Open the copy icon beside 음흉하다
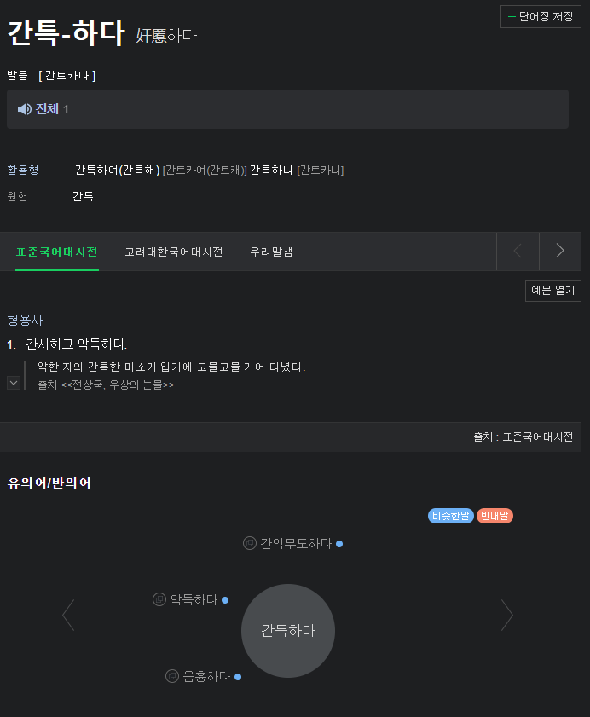Image resolution: width=590 pixels, height=717 pixels. 172,676
